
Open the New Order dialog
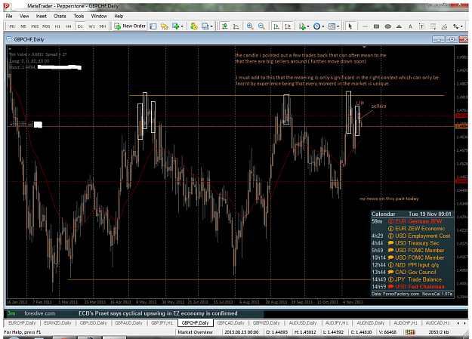pos(130,26)
